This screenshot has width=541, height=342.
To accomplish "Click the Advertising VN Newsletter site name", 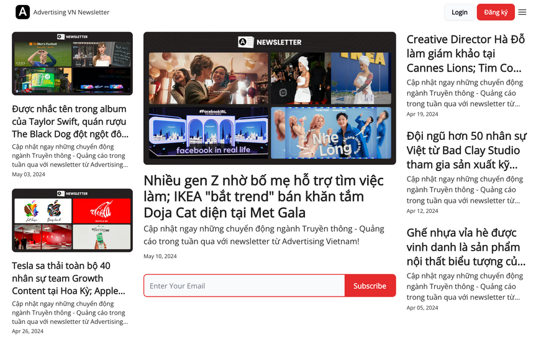I will [x=71, y=12].
